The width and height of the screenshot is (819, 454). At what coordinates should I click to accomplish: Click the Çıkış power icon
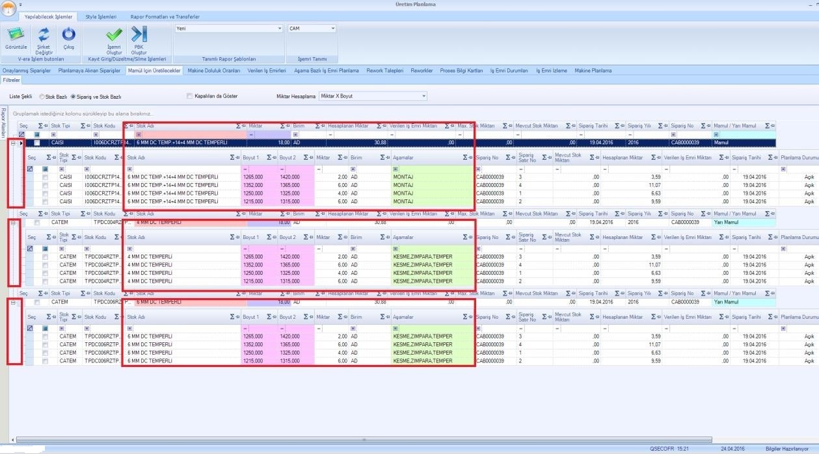pos(68,34)
